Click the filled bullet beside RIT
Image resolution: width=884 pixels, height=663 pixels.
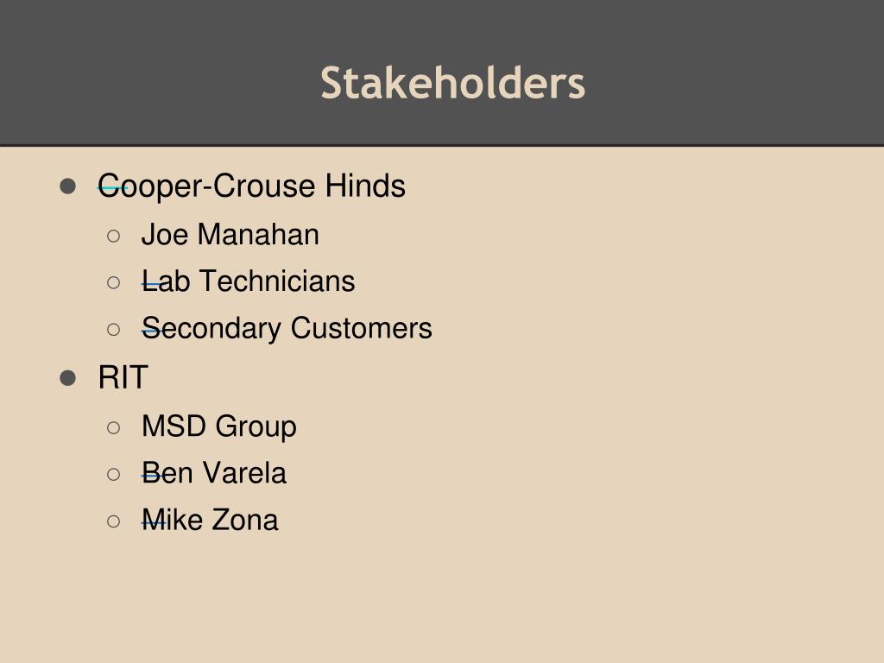point(67,378)
